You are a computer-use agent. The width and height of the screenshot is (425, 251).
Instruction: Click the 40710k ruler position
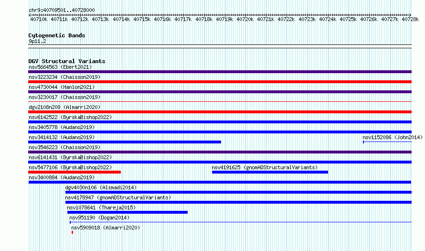click(39, 19)
